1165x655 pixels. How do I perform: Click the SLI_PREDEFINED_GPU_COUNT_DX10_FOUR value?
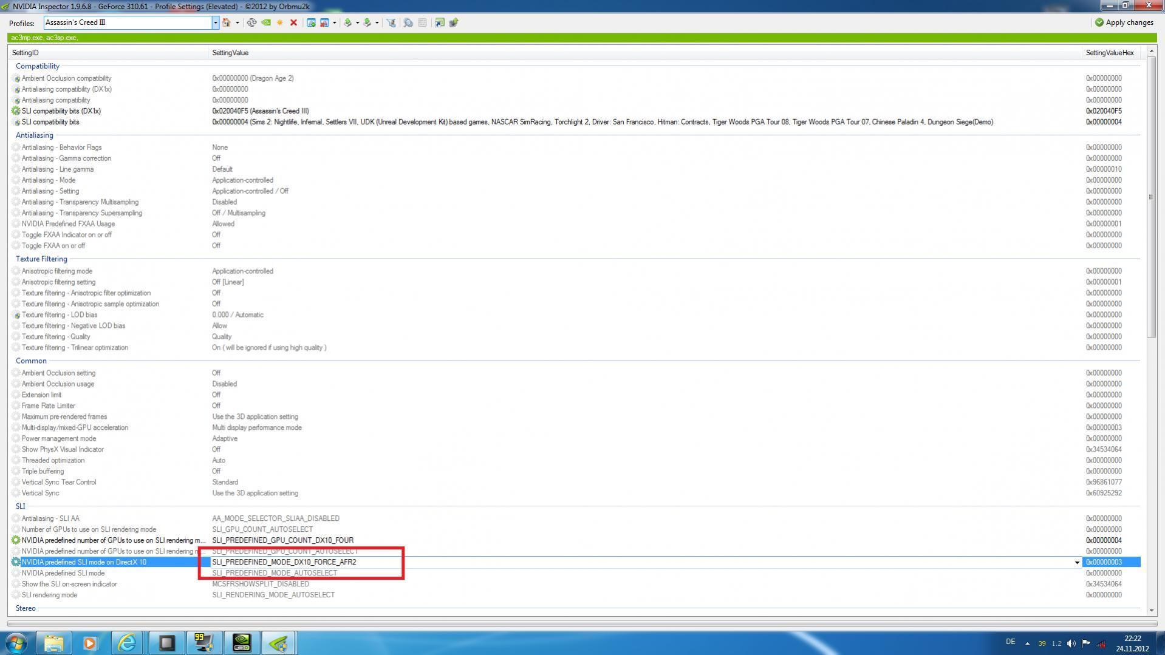point(282,540)
